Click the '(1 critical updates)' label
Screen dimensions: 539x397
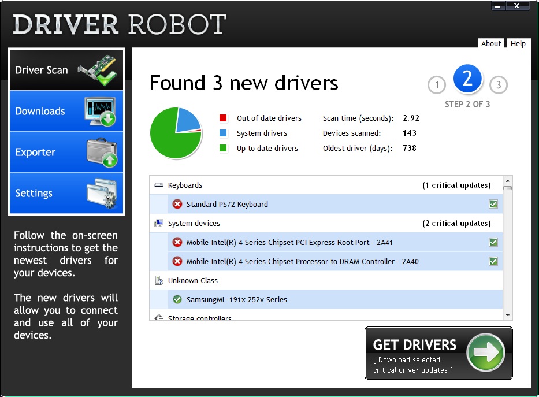(456, 185)
